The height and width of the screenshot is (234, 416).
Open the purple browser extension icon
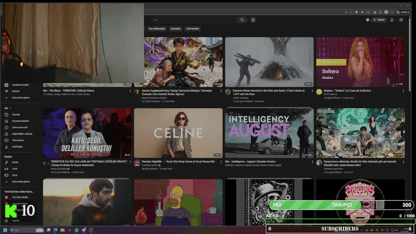[362, 12]
